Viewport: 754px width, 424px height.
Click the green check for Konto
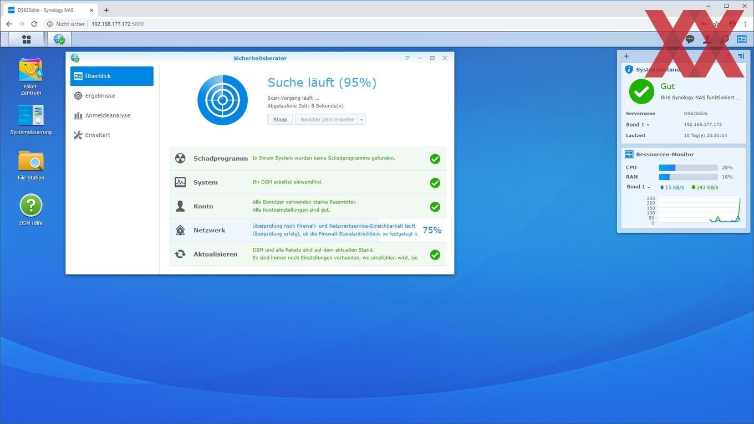pos(435,207)
